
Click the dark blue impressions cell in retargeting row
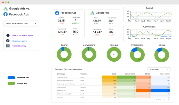[161, 91]
